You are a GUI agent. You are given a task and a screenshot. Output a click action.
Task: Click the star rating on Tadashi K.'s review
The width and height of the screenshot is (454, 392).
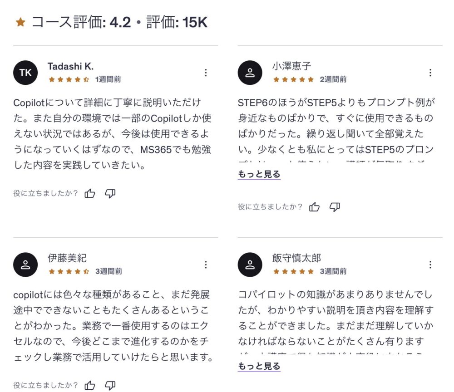[x=69, y=79]
